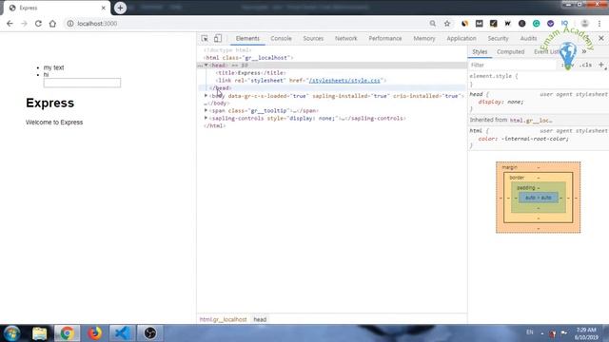Click the green circular extension icon in the toolbar
Viewport: 609px width, 342px height.
(x=537, y=24)
